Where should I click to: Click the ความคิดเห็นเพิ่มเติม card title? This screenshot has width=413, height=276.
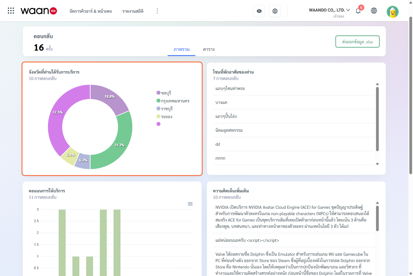(x=231, y=191)
